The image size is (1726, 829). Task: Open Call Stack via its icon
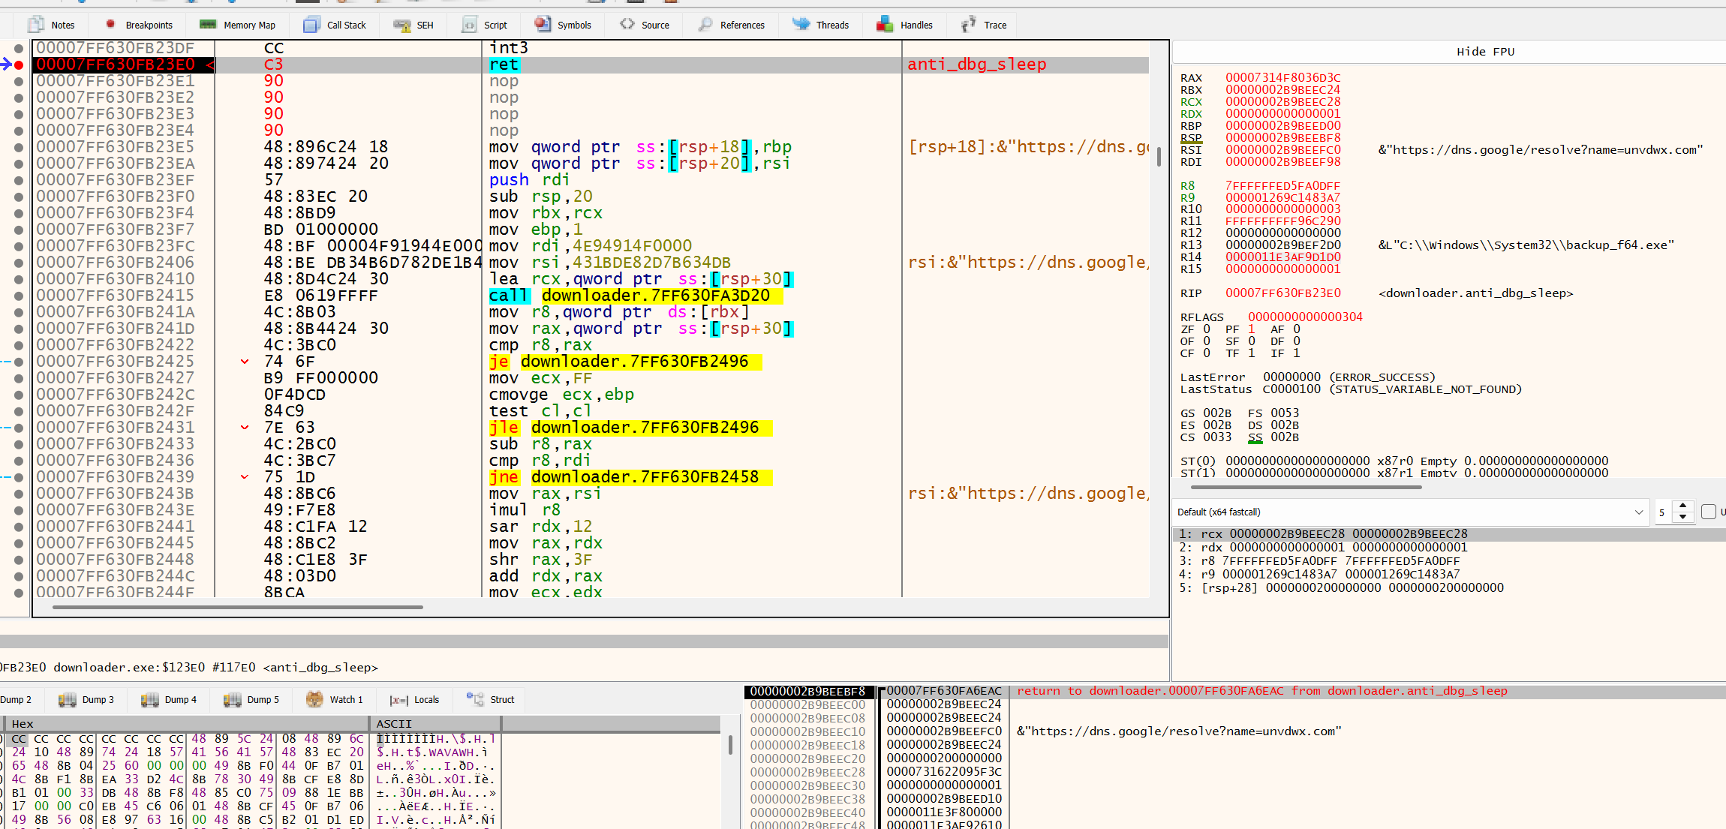[311, 25]
